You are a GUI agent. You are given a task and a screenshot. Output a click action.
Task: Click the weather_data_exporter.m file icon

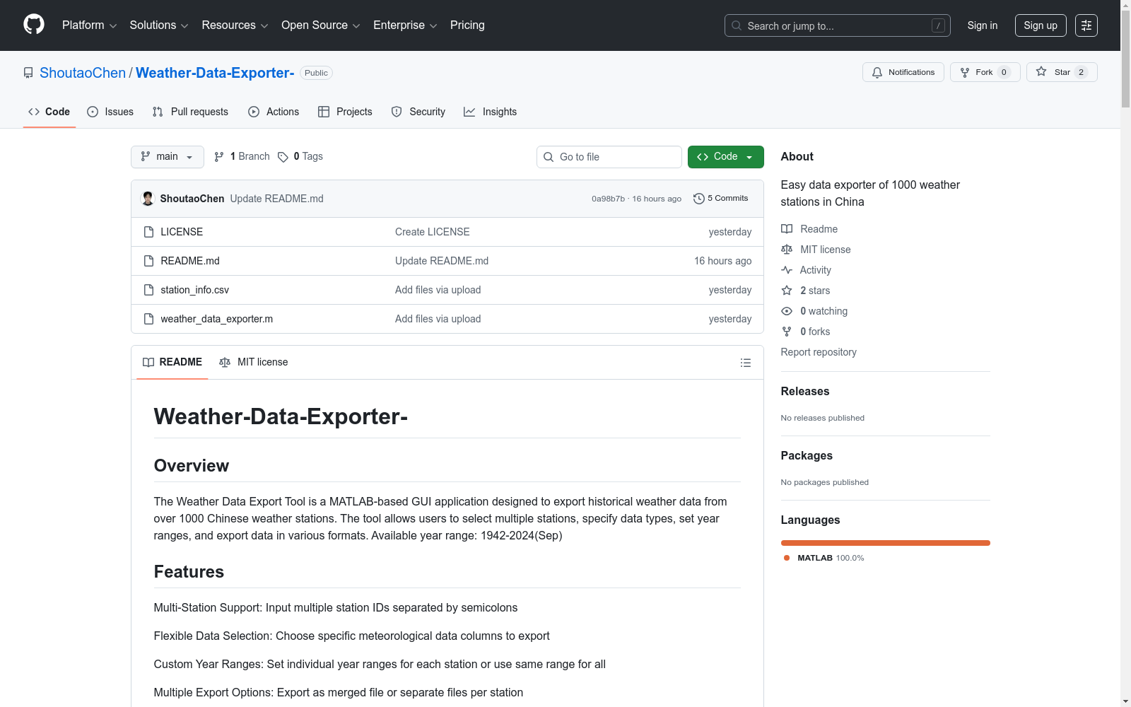pos(148,319)
